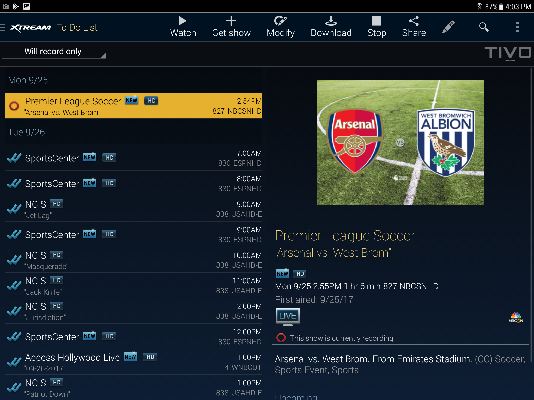Screen dimensions: 534x400
Task: Select the NCIS 'Jet Lag' entry
Action: pos(133,209)
